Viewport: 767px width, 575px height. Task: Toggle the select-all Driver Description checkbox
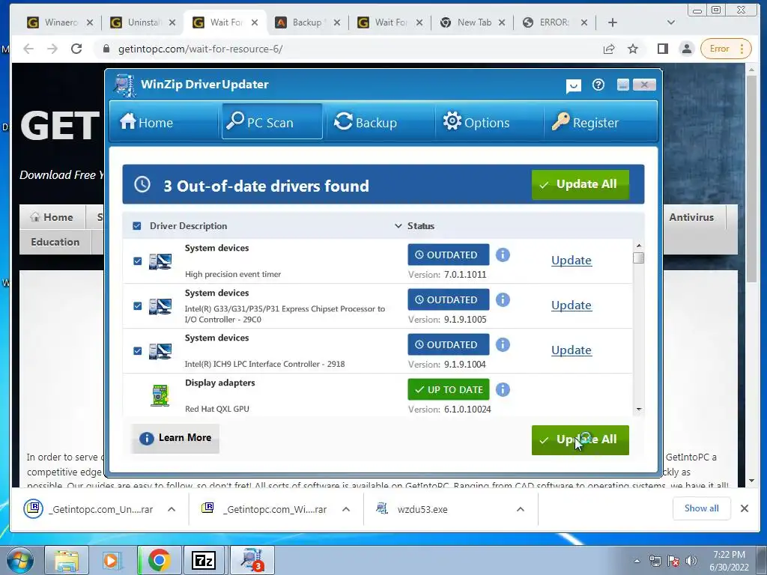pos(137,226)
